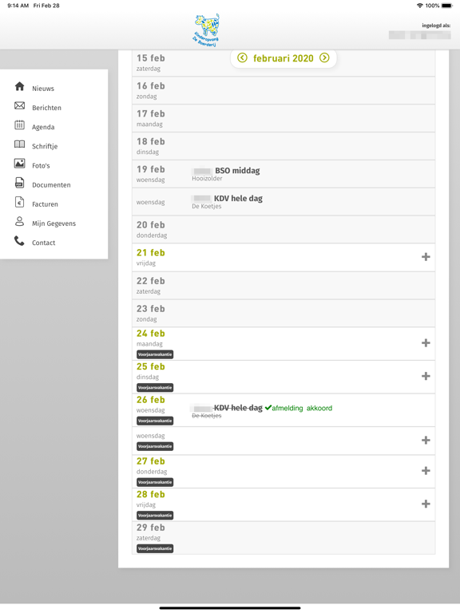
Task: Add booking on 27 feb plus
Action: click(426, 471)
